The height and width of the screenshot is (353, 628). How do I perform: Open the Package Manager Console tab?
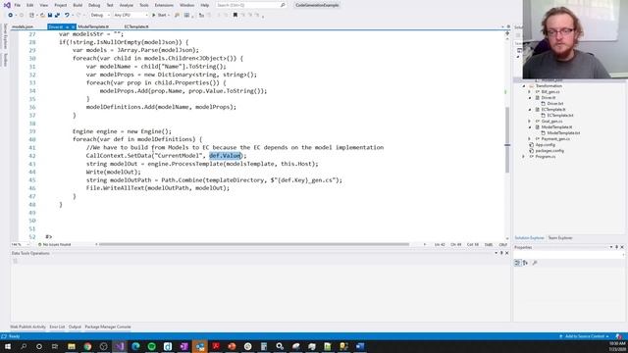tap(108, 327)
